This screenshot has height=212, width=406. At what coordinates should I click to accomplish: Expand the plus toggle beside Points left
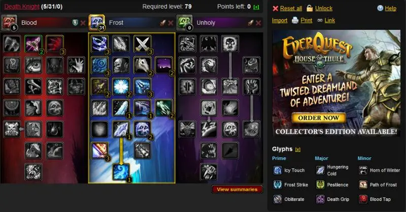[x=256, y=7]
